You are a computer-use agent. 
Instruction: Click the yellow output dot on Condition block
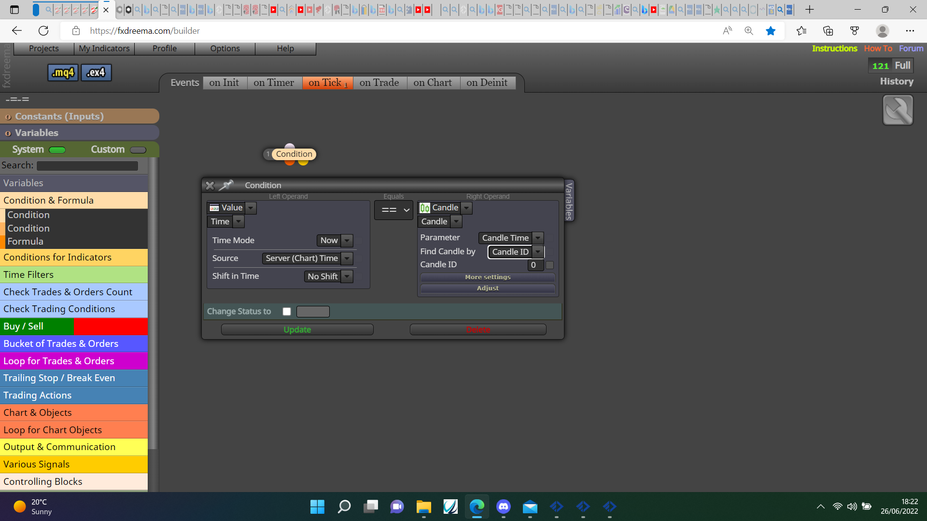click(303, 163)
